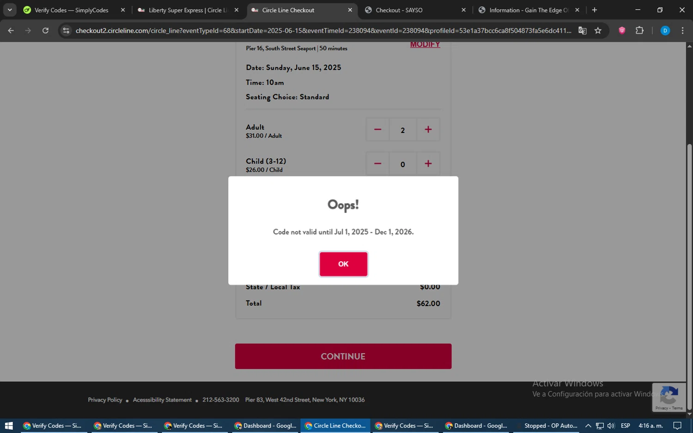The width and height of the screenshot is (693, 433).
Task: Bookmark this page with star icon
Action: pyautogui.click(x=598, y=30)
